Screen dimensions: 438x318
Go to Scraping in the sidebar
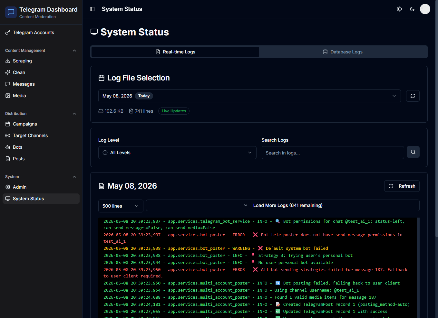coord(41,61)
